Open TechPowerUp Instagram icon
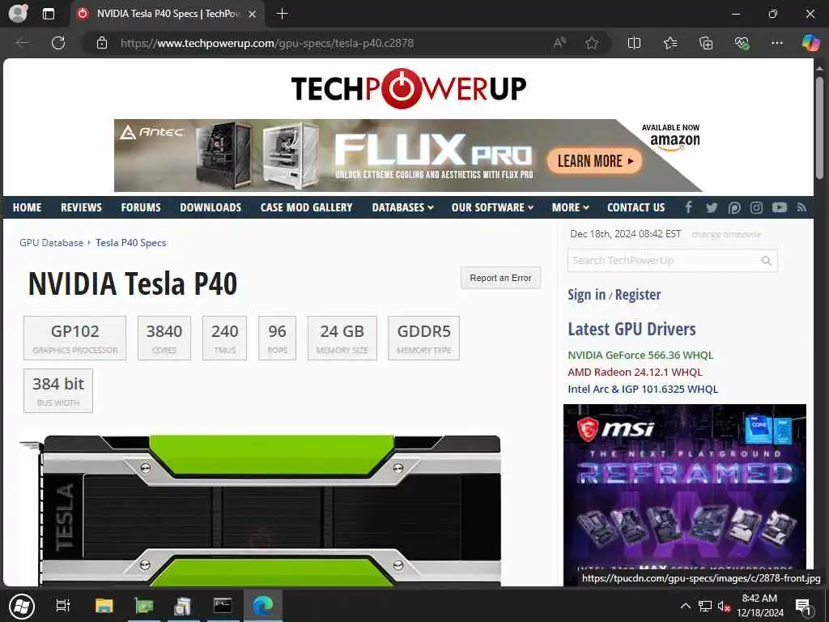Viewport: 829px width, 622px height. [x=756, y=207]
